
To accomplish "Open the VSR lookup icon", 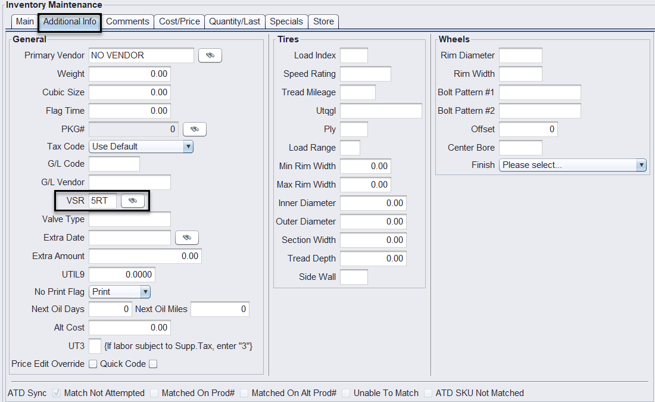I will click(x=133, y=201).
